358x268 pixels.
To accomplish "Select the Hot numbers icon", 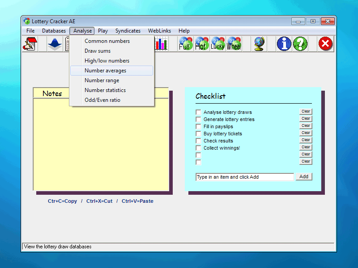I will tap(201, 44).
